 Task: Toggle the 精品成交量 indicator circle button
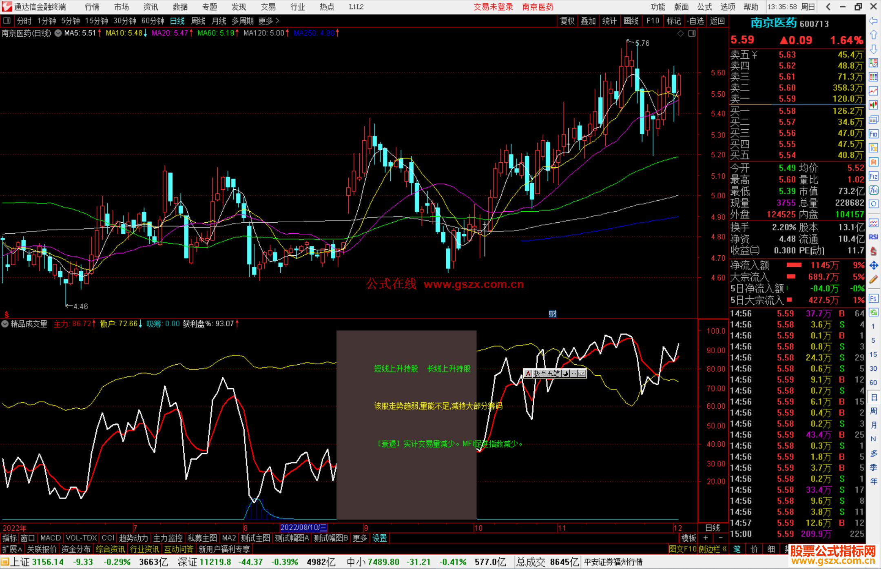tap(5, 324)
